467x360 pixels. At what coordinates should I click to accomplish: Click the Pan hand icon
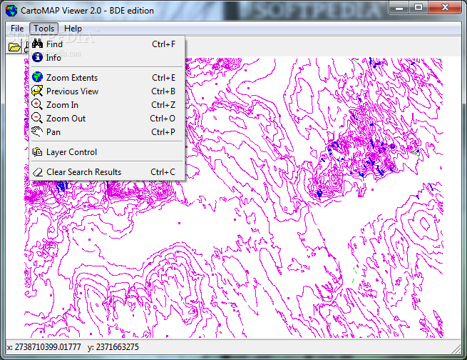tap(37, 131)
